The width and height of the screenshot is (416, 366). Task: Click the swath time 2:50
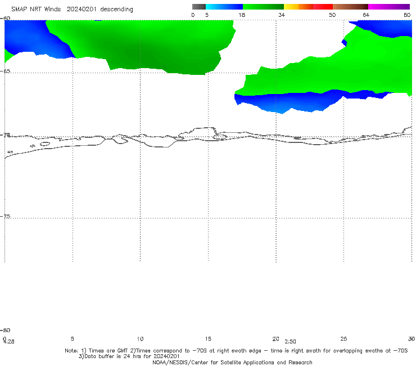pos(290,342)
